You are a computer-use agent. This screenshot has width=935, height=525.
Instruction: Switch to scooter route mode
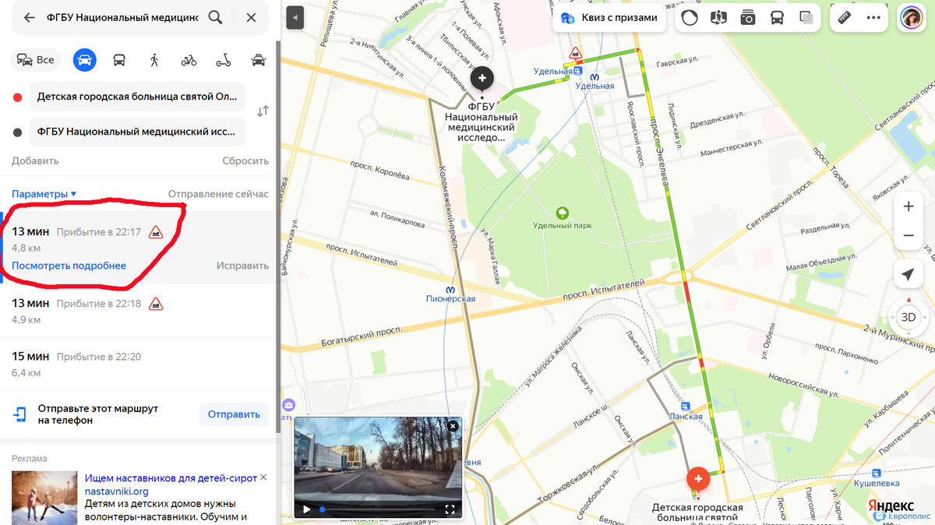click(224, 60)
